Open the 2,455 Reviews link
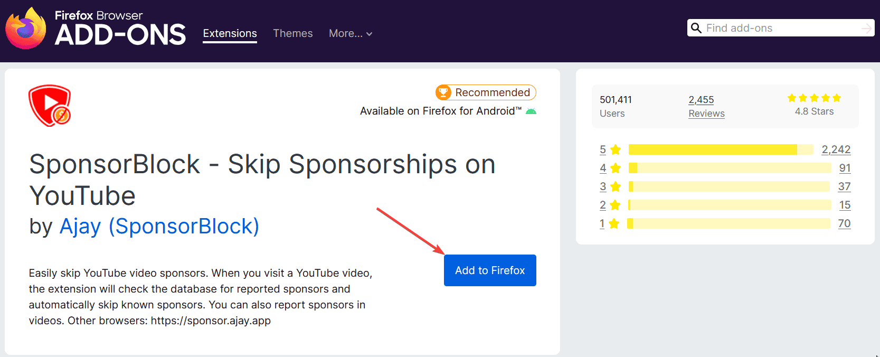The height and width of the screenshot is (357, 880). coord(706,106)
